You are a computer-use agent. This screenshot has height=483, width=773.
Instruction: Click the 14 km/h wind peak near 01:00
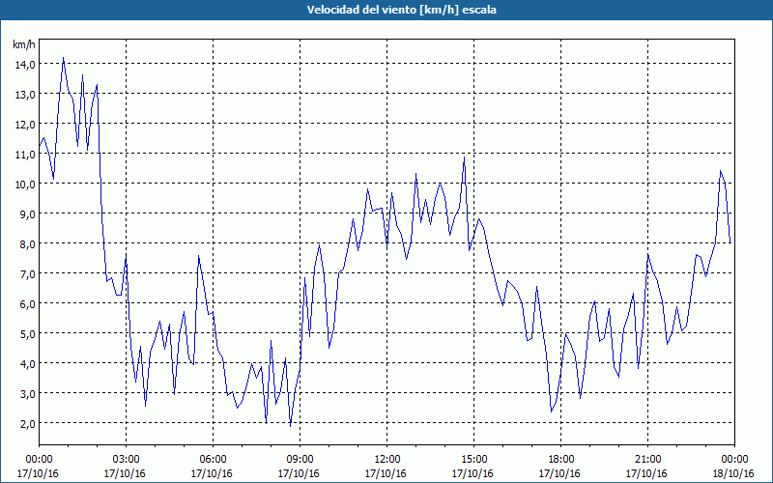point(63,58)
